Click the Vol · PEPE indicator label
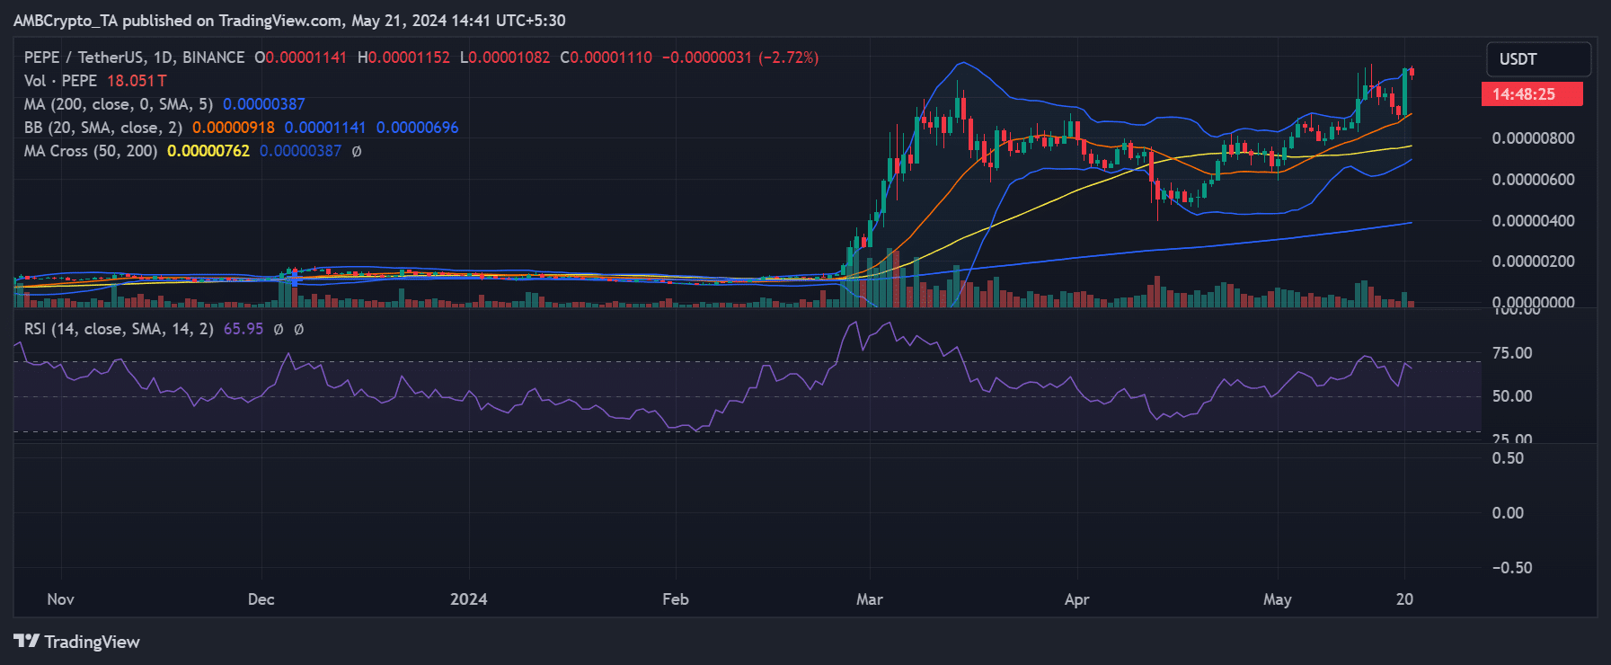Screen dimensions: 1611x665 coord(60,81)
